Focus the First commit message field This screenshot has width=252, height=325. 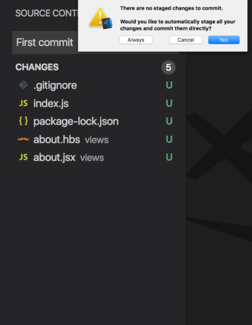click(45, 43)
